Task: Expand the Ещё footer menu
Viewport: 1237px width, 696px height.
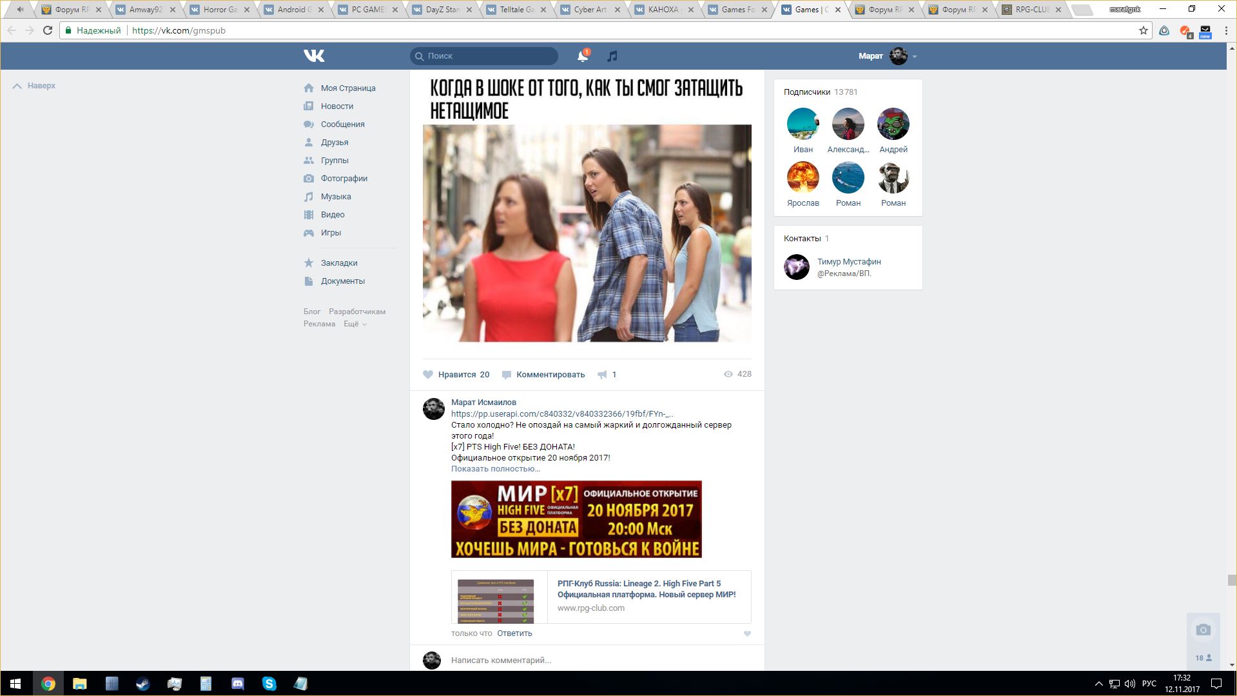Action: tap(355, 324)
